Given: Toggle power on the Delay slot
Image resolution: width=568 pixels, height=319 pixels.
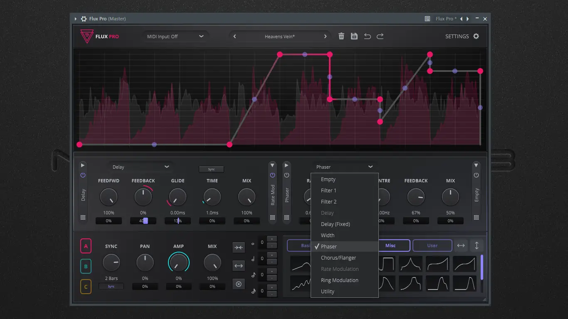Looking at the screenshot, I should point(83,175).
